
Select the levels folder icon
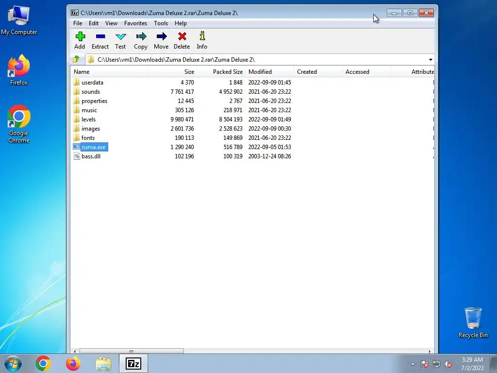(76, 119)
